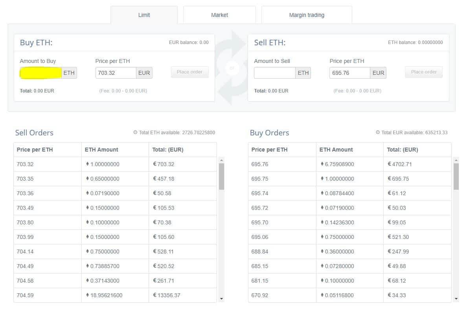
Task: Click the Amount to Buy field
Action: point(40,73)
